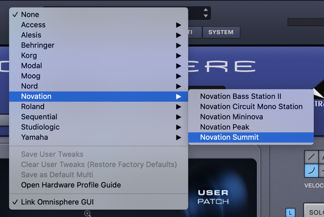Viewport: 324px width, 217px height.
Task: Open the Nord submenu
Action: [x=98, y=86]
